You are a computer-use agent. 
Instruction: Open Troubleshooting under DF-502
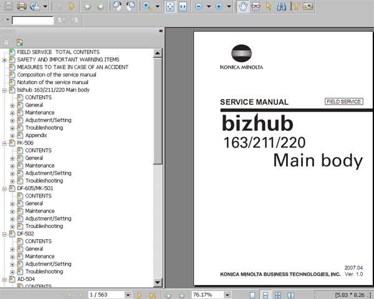(44, 272)
